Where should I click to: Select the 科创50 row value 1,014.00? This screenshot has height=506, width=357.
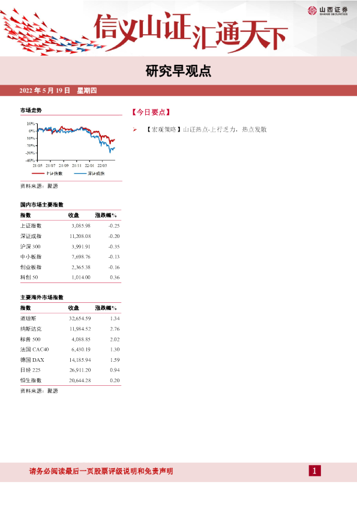(81, 277)
